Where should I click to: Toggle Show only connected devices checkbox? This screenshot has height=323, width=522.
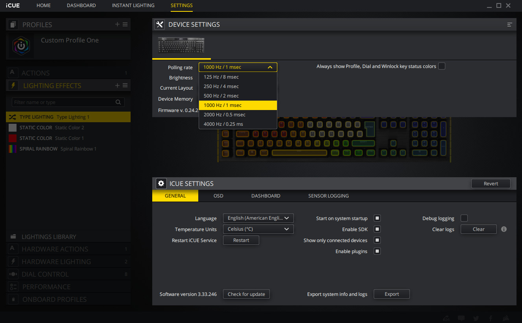coord(377,240)
